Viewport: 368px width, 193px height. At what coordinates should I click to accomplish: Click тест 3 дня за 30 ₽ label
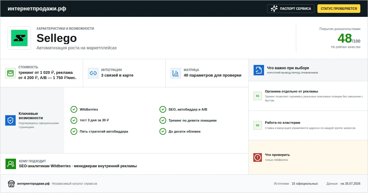tap(94, 120)
